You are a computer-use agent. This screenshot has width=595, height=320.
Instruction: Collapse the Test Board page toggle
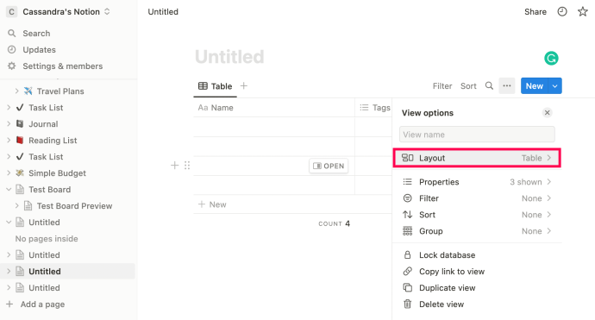click(9, 190)
